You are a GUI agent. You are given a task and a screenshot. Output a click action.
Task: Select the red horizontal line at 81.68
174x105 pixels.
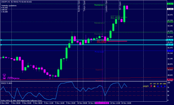coord(117,41)
